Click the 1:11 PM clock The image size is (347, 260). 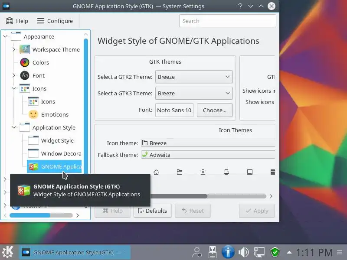(x=314, y=252)
